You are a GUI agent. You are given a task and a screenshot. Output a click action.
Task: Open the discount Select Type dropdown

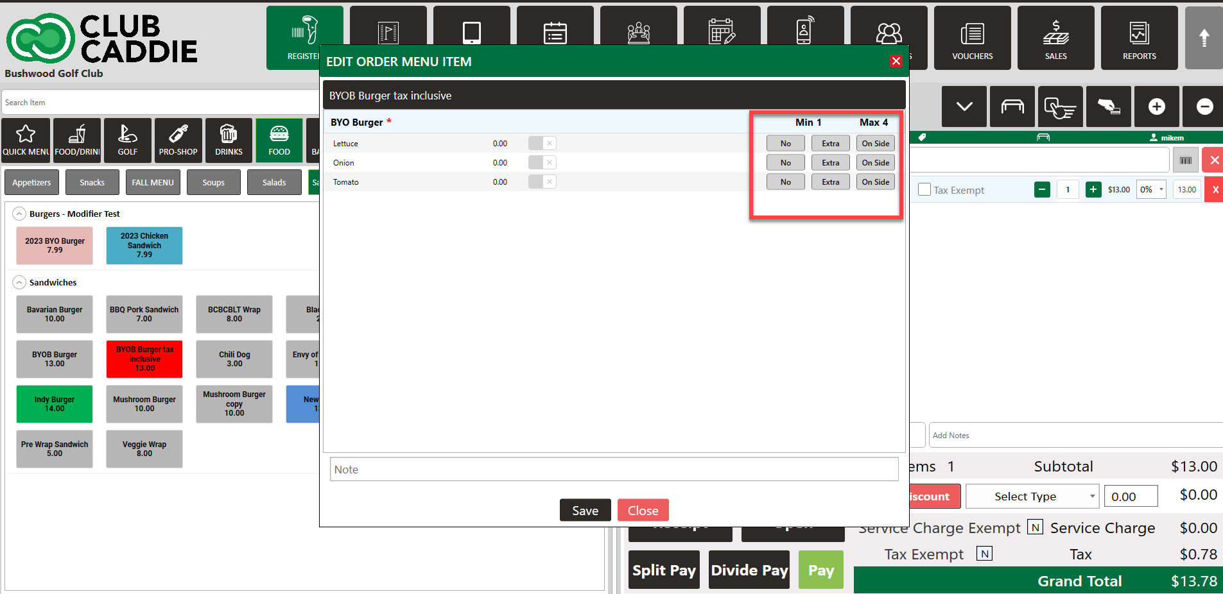point(1032,496)
